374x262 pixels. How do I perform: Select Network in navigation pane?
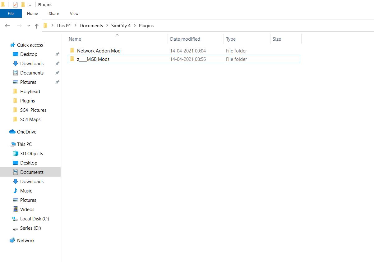click(26, 240)
